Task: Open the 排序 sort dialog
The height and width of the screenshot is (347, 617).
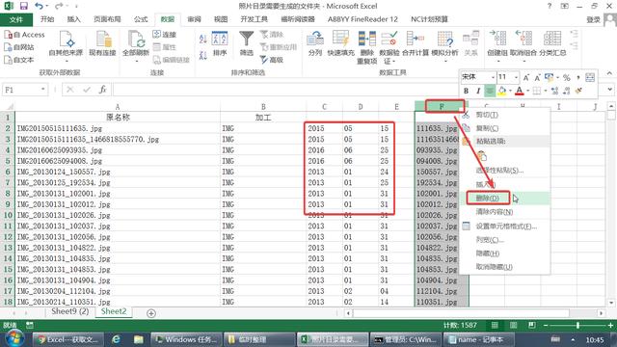Action: (220, 43)
